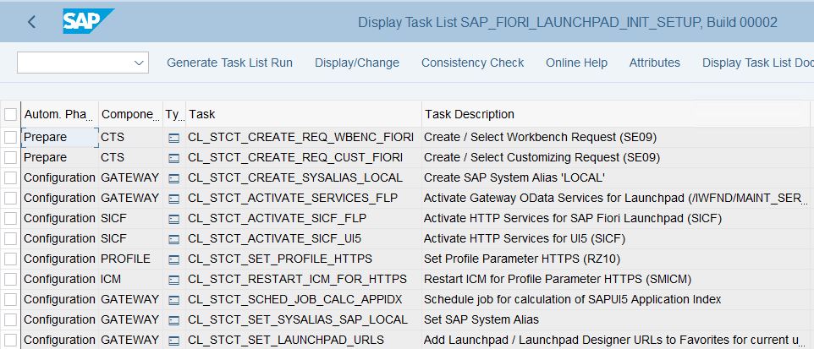Click the Component column header
The image size is (814, 349).
coord(131,114)
